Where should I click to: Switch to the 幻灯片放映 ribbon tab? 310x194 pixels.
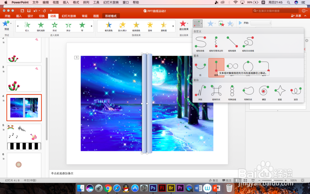click(x=69, y=16)
